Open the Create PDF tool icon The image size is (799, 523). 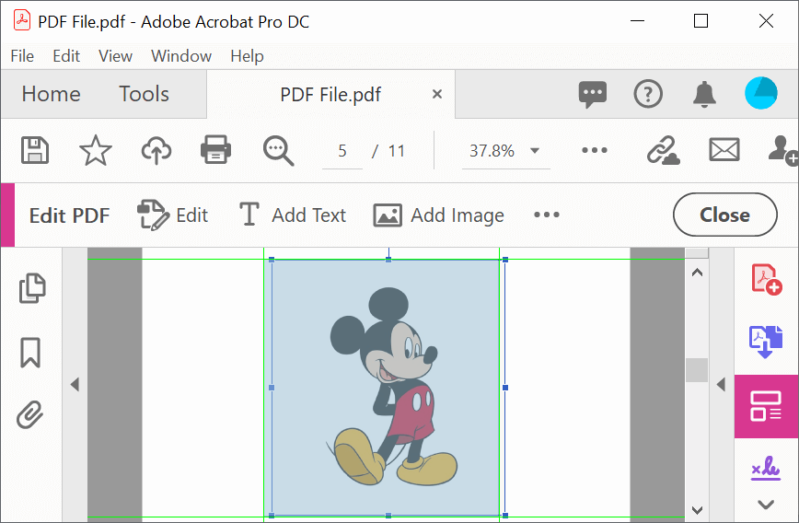pos(767,279)
